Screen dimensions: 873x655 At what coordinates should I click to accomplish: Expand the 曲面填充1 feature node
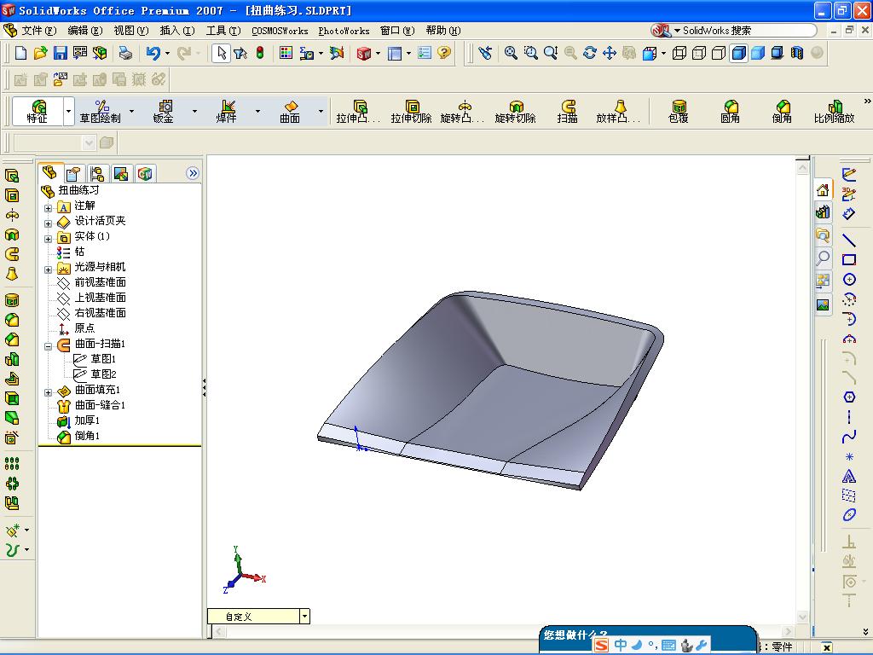[49, 392]
